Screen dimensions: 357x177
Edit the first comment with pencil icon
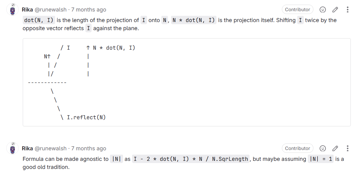(335, 10)
